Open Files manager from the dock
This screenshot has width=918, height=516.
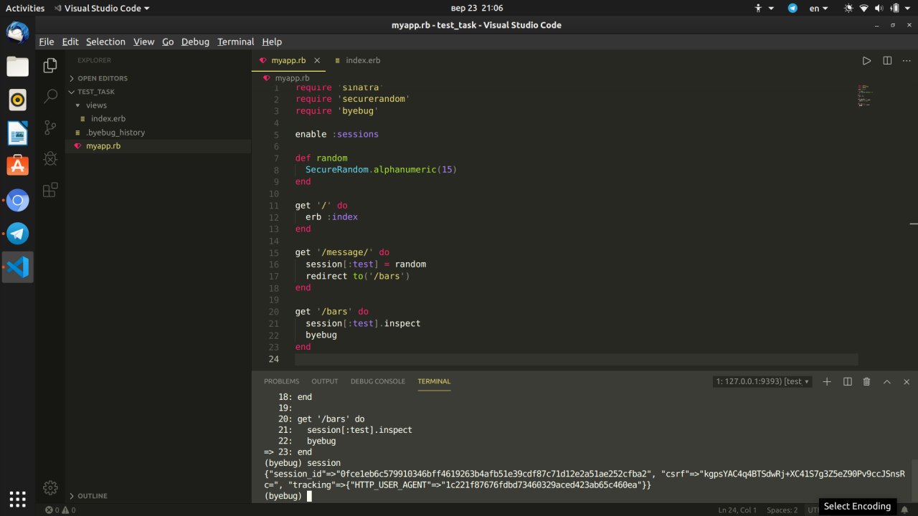pyautogui.click(x=18, y=67)
